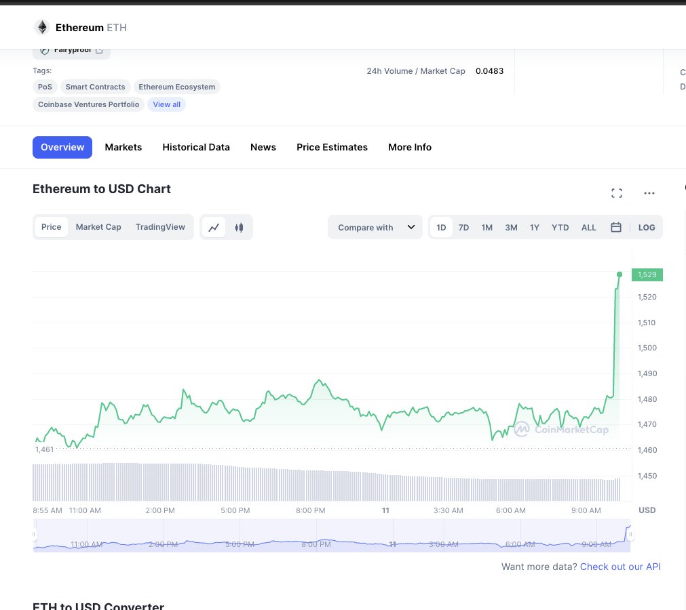This screenshot has width=686, height=610.
Task: Open the Price Estimates tab
Action: click(x=332, y=147)
